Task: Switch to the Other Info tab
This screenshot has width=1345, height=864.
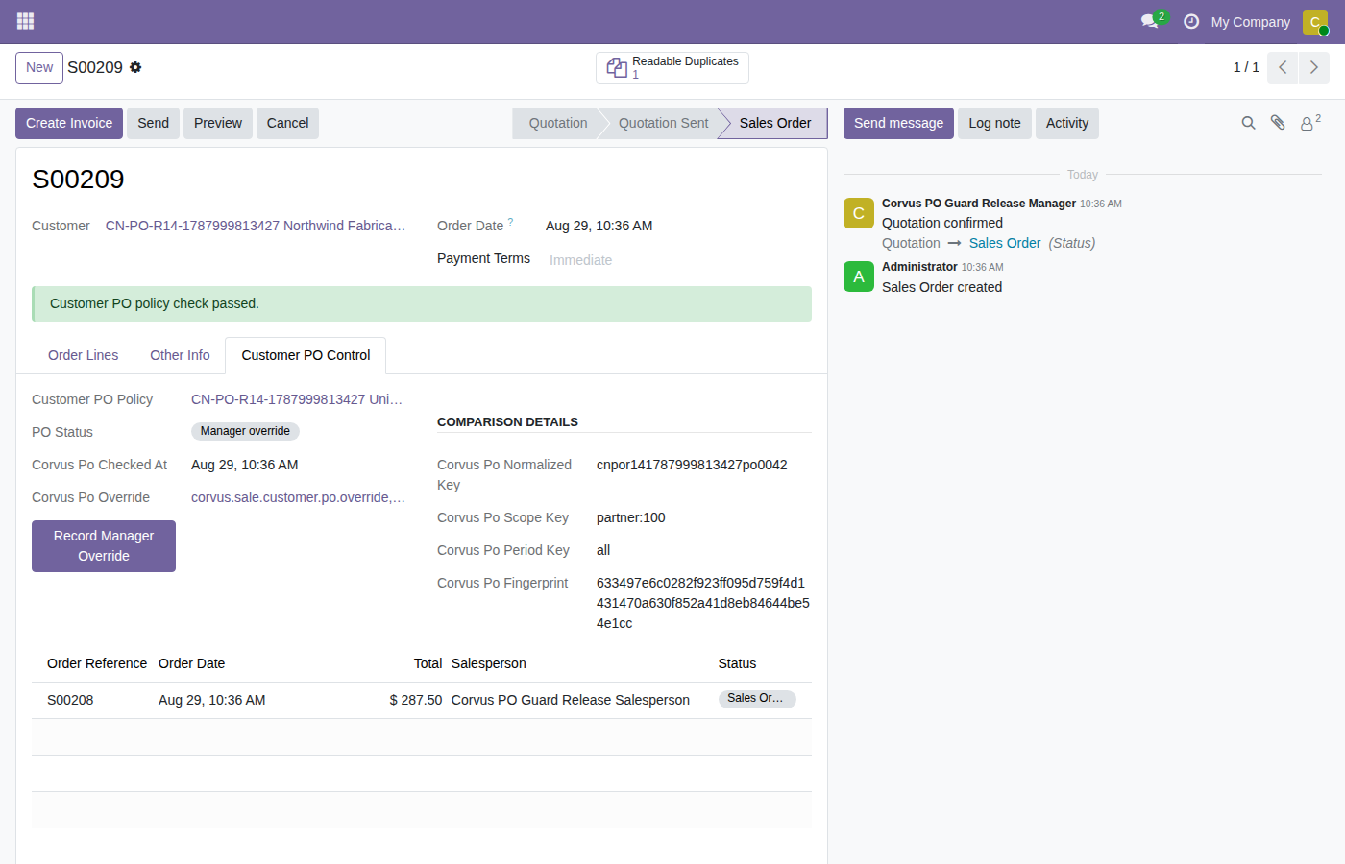Action: (x=180, y=355)
